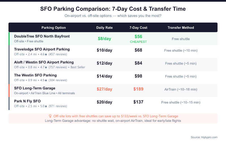This screenshot has width=226, height=141.
Task: Click the $137 seven-day cost value
Action: click(138, 102)
